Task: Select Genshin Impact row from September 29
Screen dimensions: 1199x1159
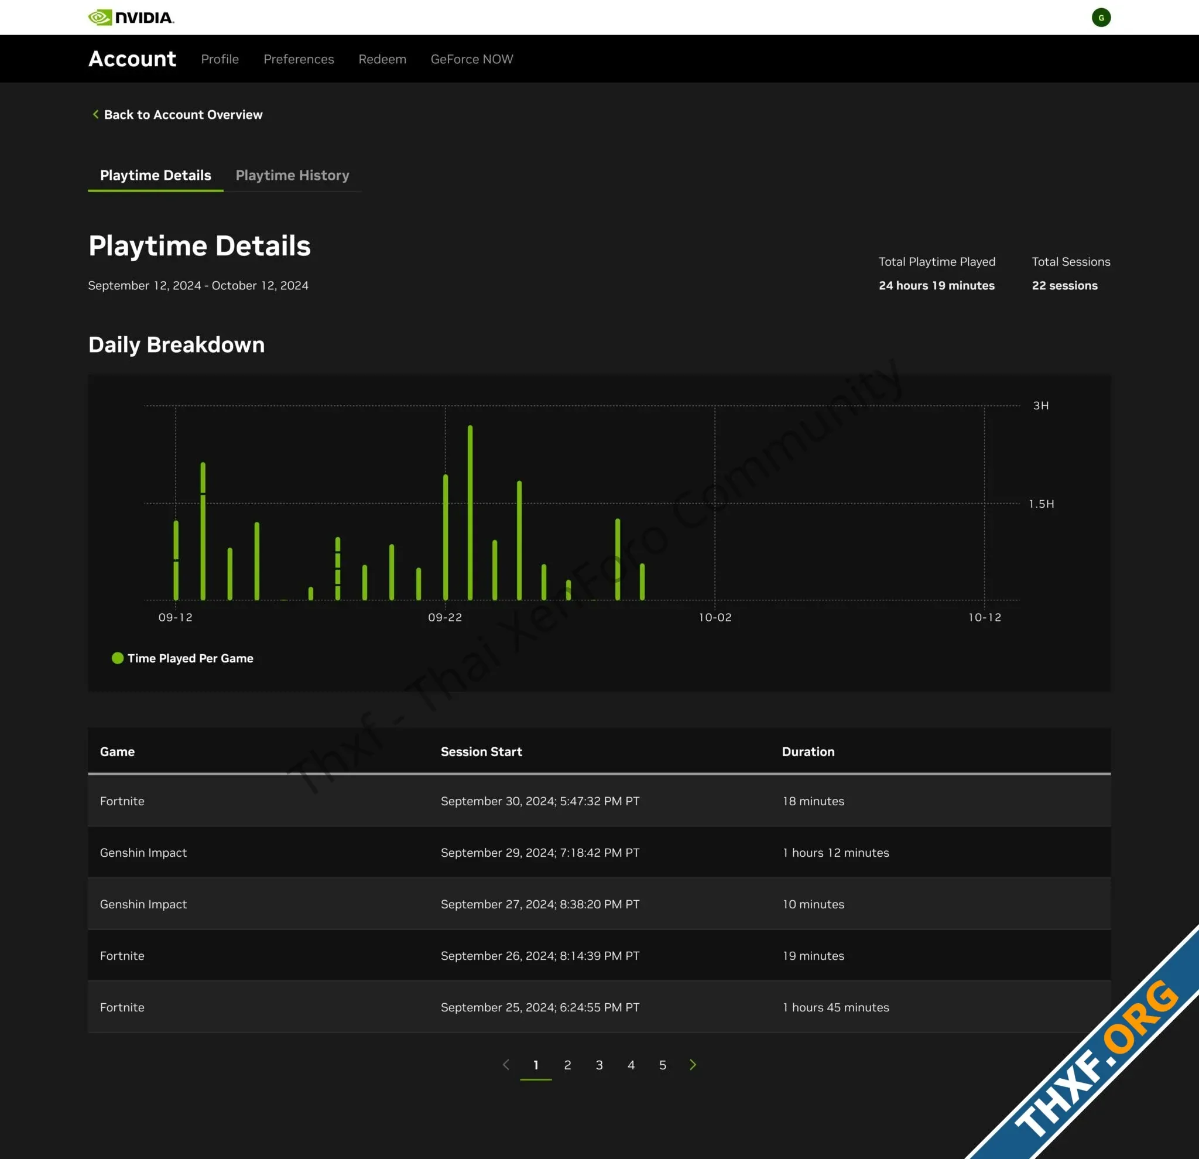Action: pyautogui.click(x=599, y=853)
